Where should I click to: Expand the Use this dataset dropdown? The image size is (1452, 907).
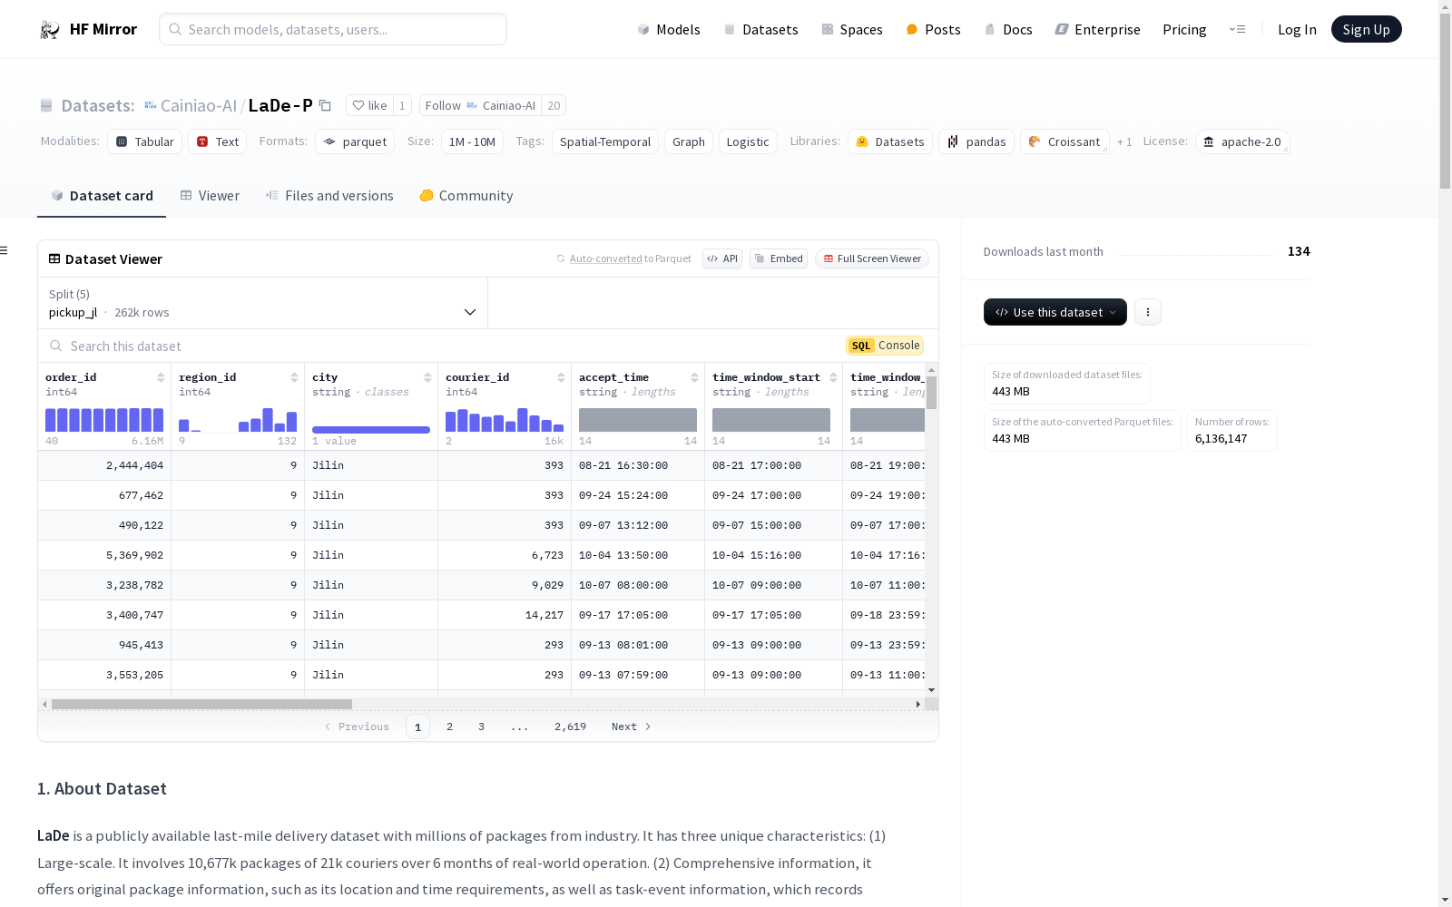(x=1055, y=312)
